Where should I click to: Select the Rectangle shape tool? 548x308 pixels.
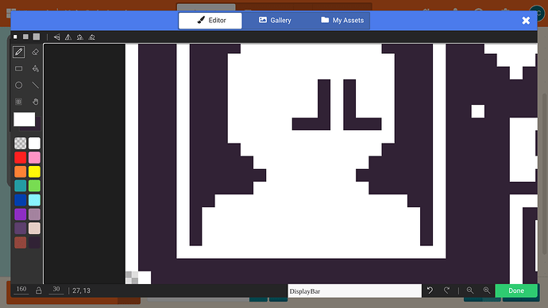(x=19, y=68)
